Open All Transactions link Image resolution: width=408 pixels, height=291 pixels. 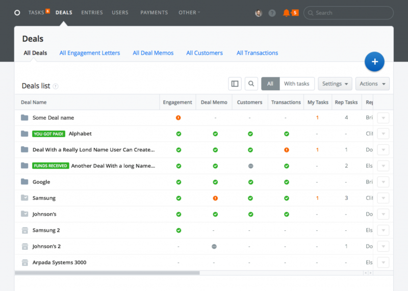point(257,53)
